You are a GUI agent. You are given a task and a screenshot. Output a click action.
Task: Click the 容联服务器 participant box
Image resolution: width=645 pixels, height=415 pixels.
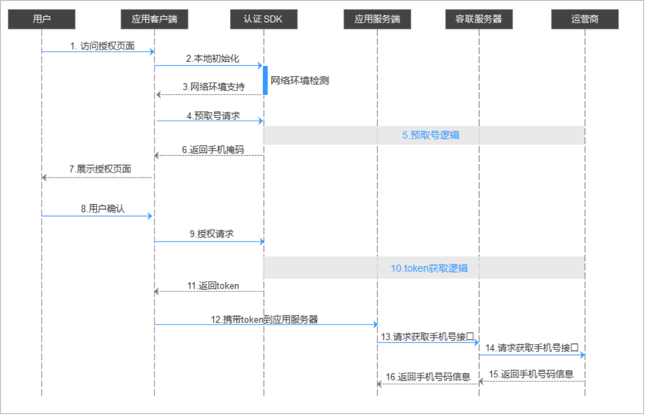coord(479,19)
